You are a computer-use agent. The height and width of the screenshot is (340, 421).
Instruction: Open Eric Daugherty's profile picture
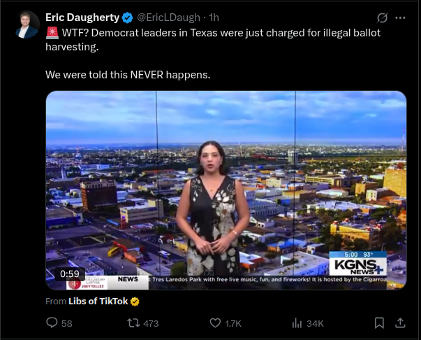(27, 24)
